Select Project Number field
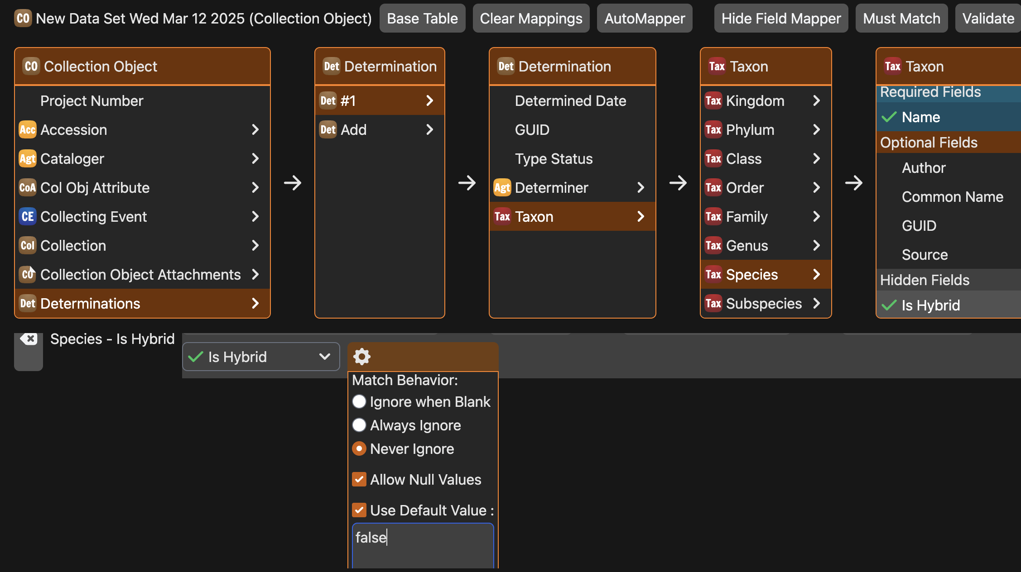The width and height of the screenshot is (1021, 572). (143, 100)
